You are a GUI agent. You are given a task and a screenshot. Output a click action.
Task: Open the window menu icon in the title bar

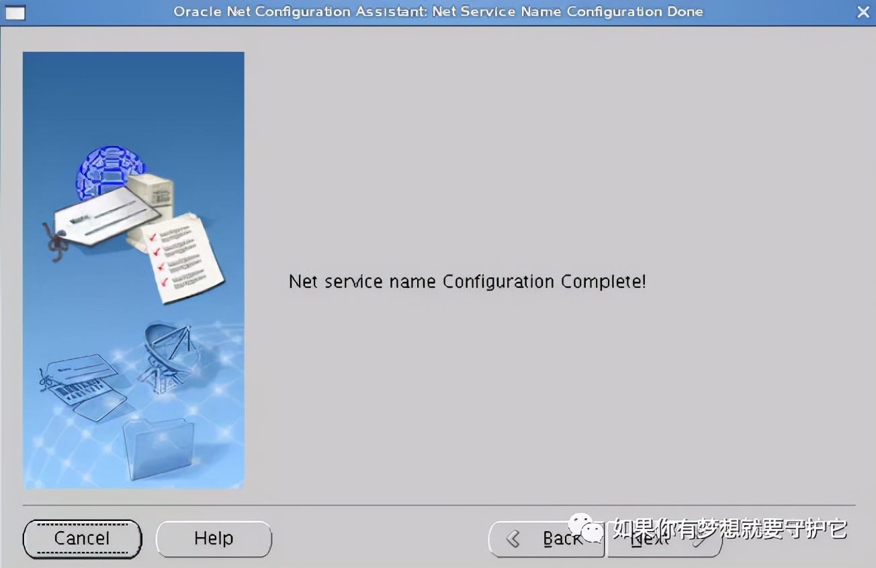point(15,12)
